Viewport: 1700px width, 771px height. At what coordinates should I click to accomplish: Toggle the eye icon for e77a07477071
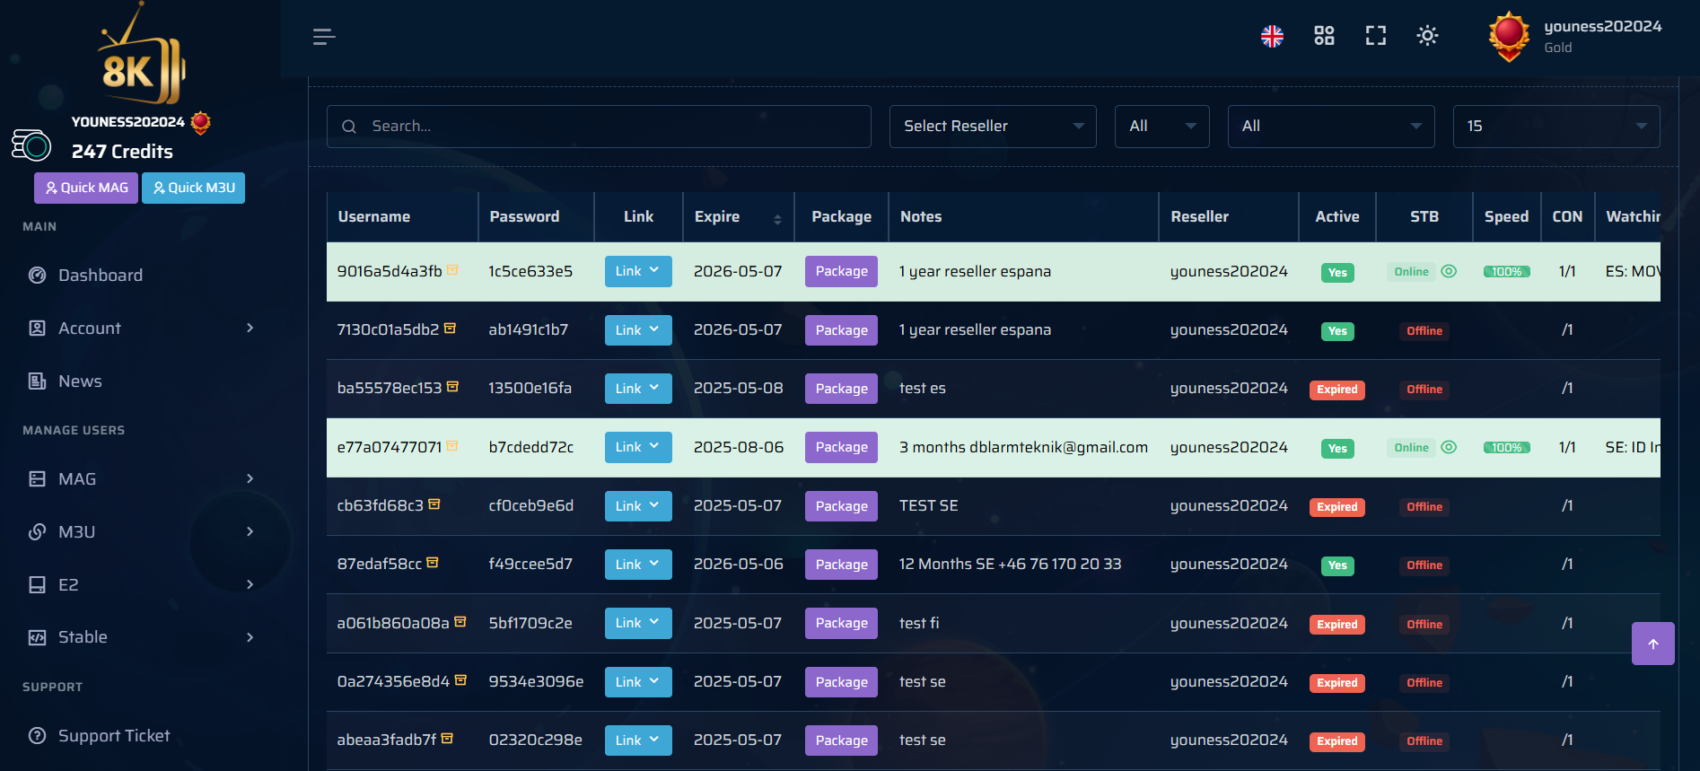[x=1449, y=447]
